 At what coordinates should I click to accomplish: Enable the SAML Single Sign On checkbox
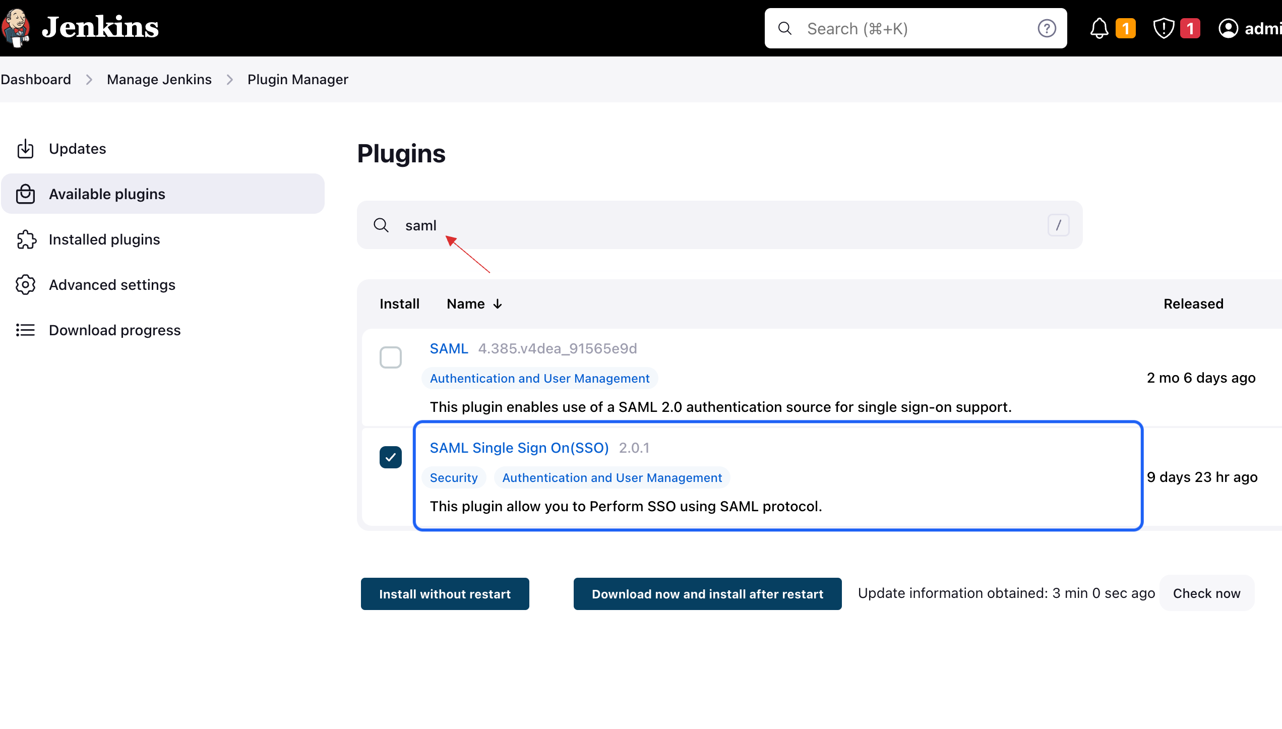pos(390,456)
